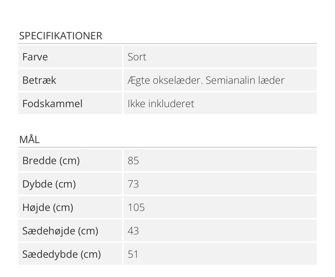Click the depth value 73
This screenshot has width=335, height=277.
[x=133, y=184]
